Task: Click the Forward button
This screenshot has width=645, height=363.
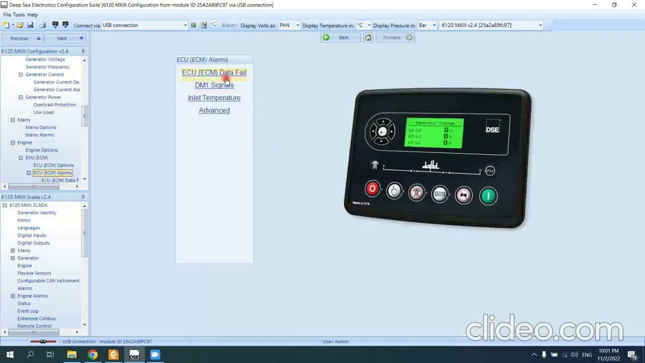Action: (x=396, y=37)
